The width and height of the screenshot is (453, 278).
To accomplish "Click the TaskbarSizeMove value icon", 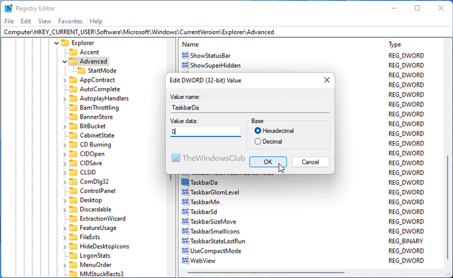I will coord(185,222).
